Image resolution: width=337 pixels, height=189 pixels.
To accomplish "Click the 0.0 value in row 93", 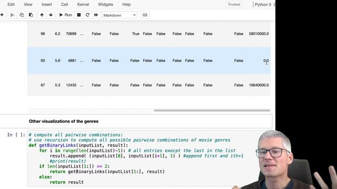I will pyautogui.click(x=266, y=61).
